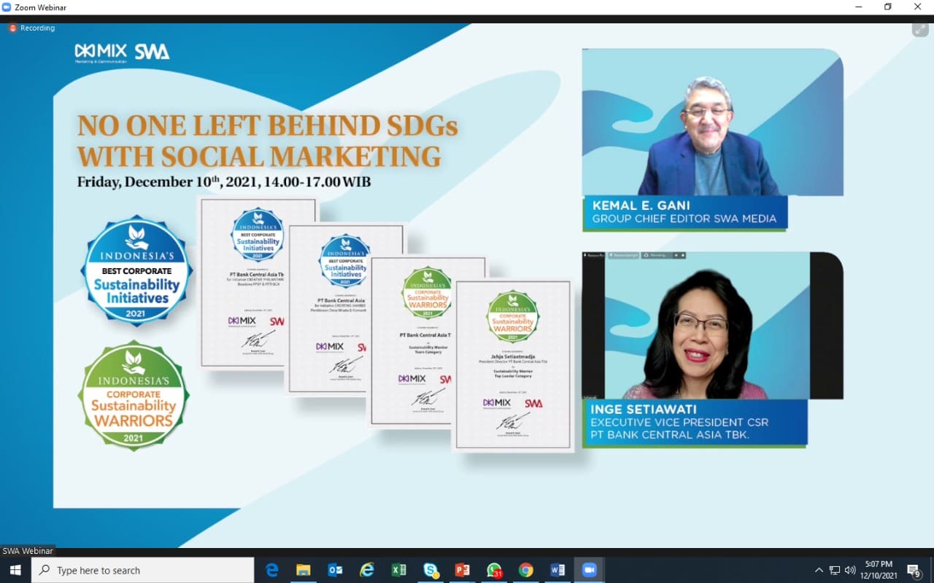Restore down the Zoom Webinar window
The height and width of the screenshot is (583, 934).
point(887,7)
